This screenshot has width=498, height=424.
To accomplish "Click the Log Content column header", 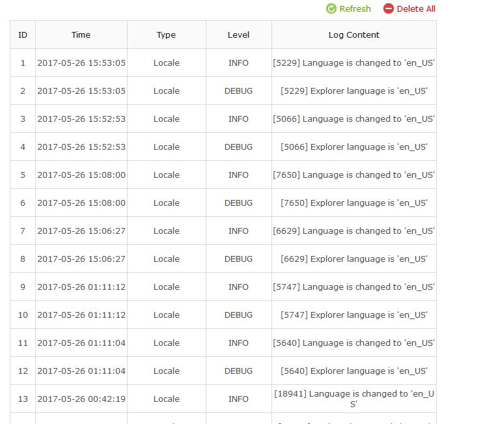I will (x=353, y=35).
